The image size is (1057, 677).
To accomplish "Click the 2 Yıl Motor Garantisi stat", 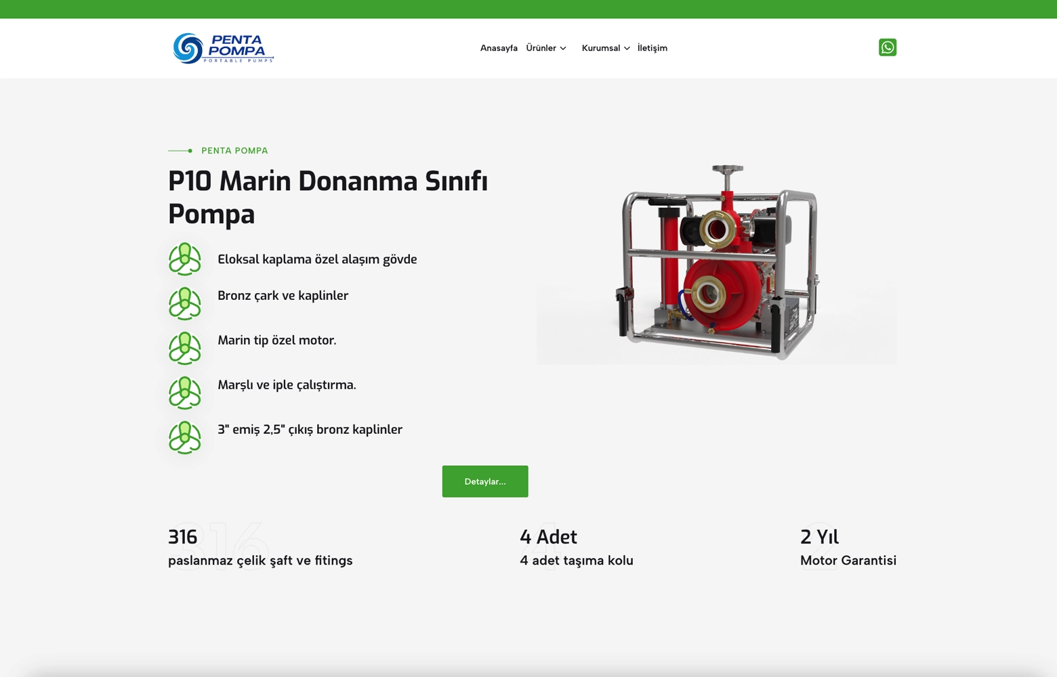I will (848, 548).
